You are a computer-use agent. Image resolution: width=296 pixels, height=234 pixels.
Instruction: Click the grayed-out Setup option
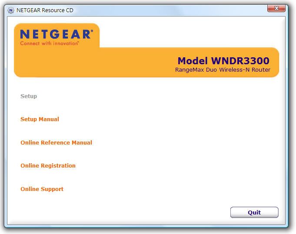point(29,96)
